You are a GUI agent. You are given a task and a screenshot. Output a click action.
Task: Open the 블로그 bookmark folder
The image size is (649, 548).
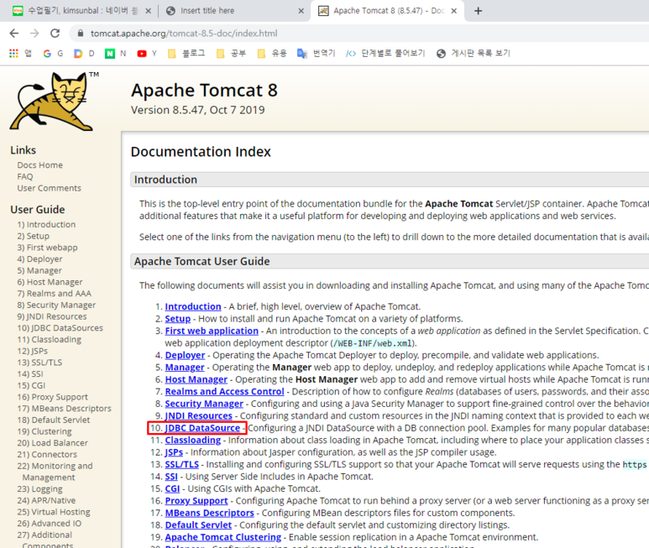coord(186,54)
